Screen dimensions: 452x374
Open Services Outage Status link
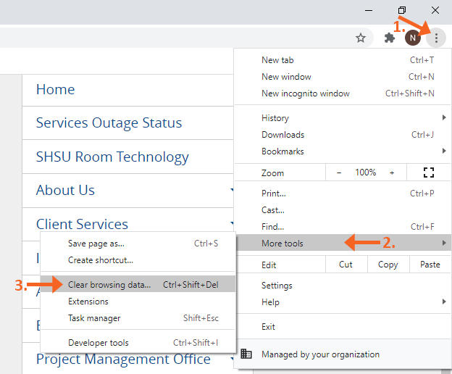[109, 123]
